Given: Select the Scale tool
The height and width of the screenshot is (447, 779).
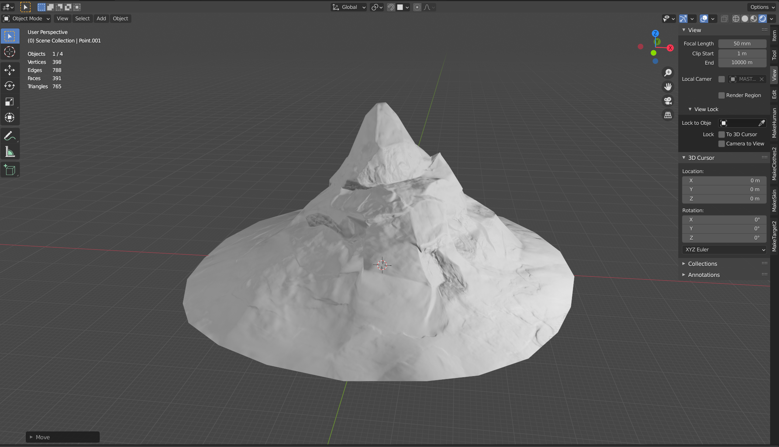Looking at the screenshot, I should point(10,102).
